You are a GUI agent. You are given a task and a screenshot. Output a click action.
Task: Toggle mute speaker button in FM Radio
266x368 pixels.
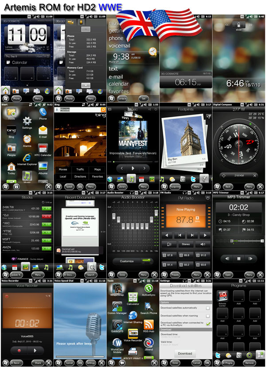[203, 244]
